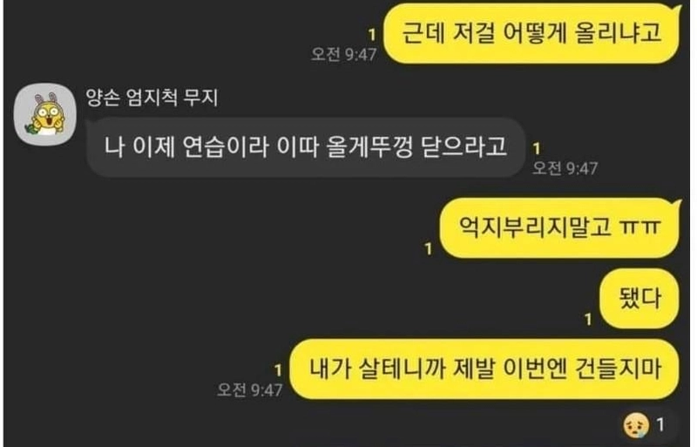The height and width of the screenshot is (447, 697).
Task: Click the 오전 9:47 timestamp beside the last message
Action: [250, 390]
